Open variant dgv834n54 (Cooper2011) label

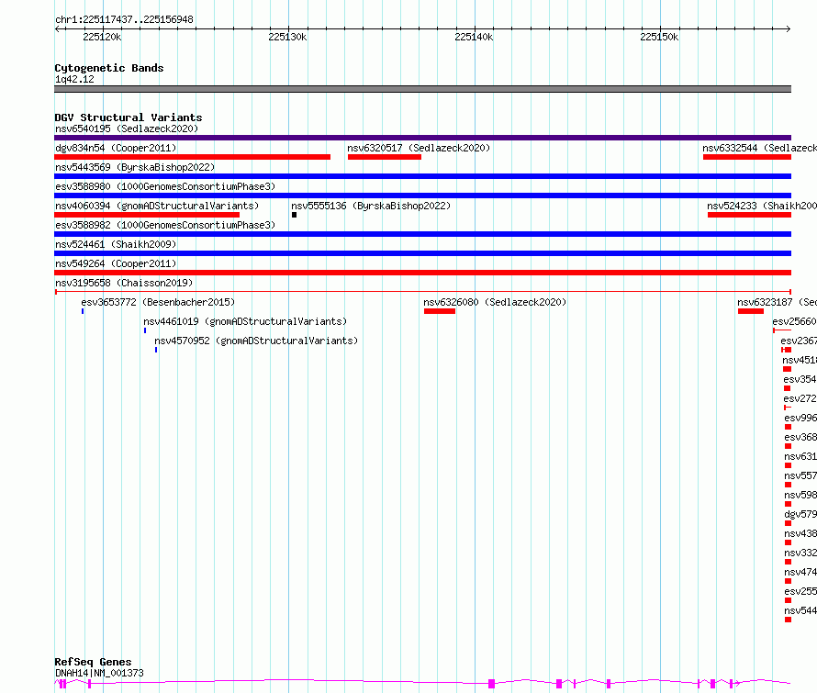(116, 148)
